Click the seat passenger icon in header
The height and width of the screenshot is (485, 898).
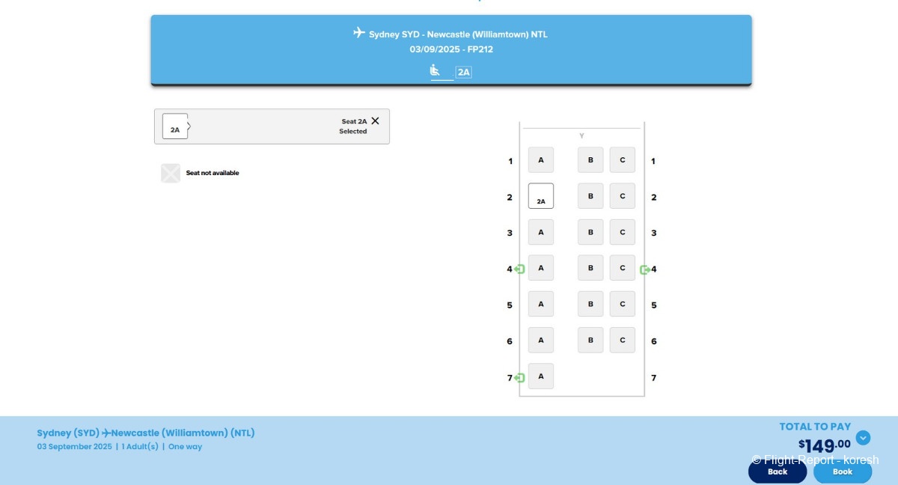point(435,71)
